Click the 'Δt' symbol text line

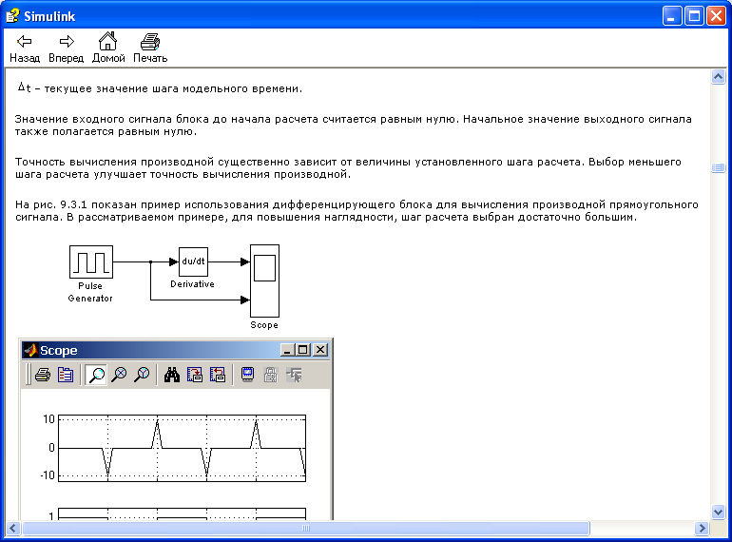click(x=160, y=88)
